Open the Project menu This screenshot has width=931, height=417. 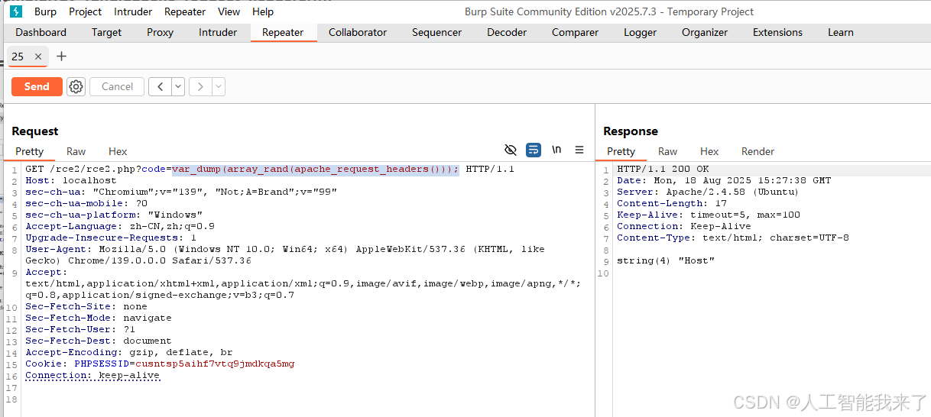(x=85, y=11)
